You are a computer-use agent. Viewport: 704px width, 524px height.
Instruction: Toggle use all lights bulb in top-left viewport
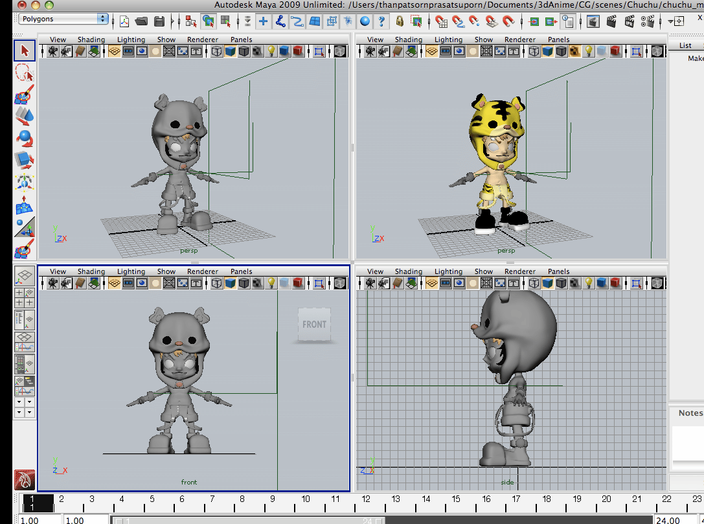click(271, 51)
